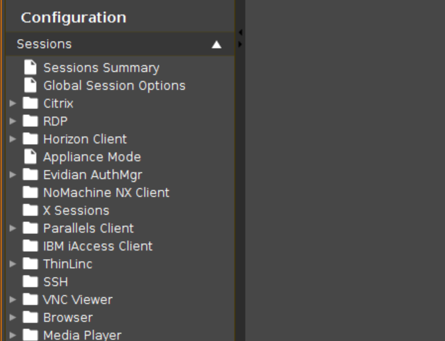Collapse the sidebar using the left splitter arrow
Image resolution: width=445 pixels, height=341 pixels.
[240, 32]
